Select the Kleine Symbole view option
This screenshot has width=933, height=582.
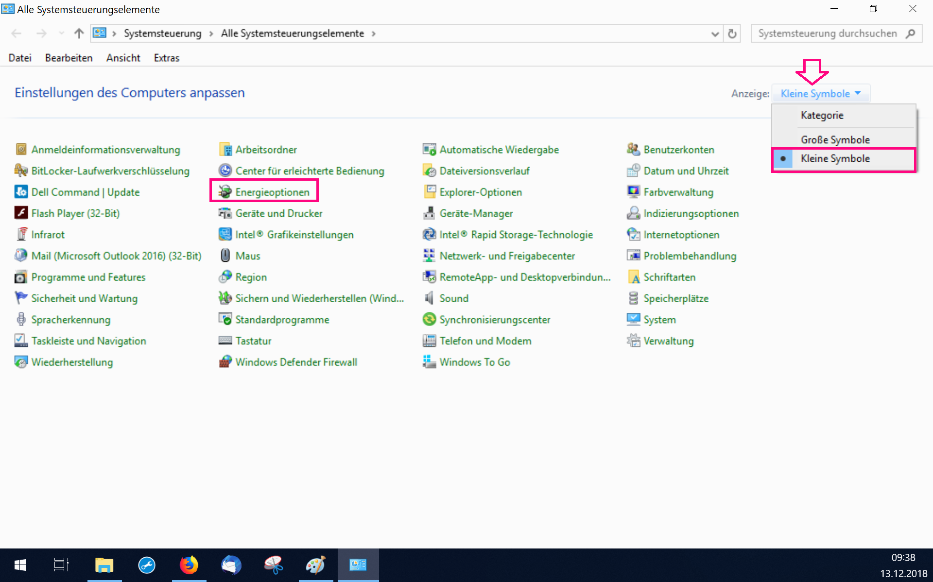click(x=835, y=159)
